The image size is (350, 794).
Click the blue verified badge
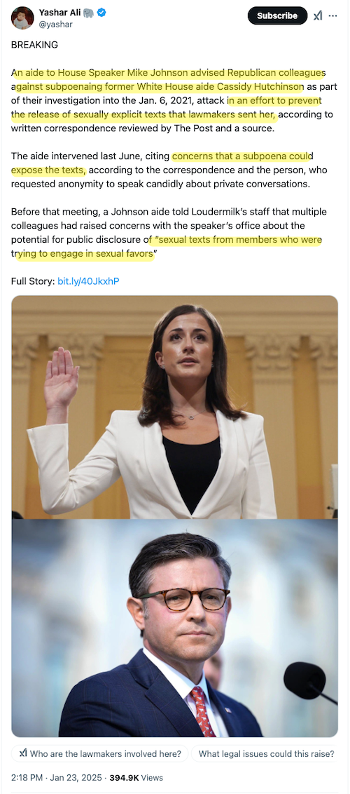pyautogui.click(x=102, y=13)
